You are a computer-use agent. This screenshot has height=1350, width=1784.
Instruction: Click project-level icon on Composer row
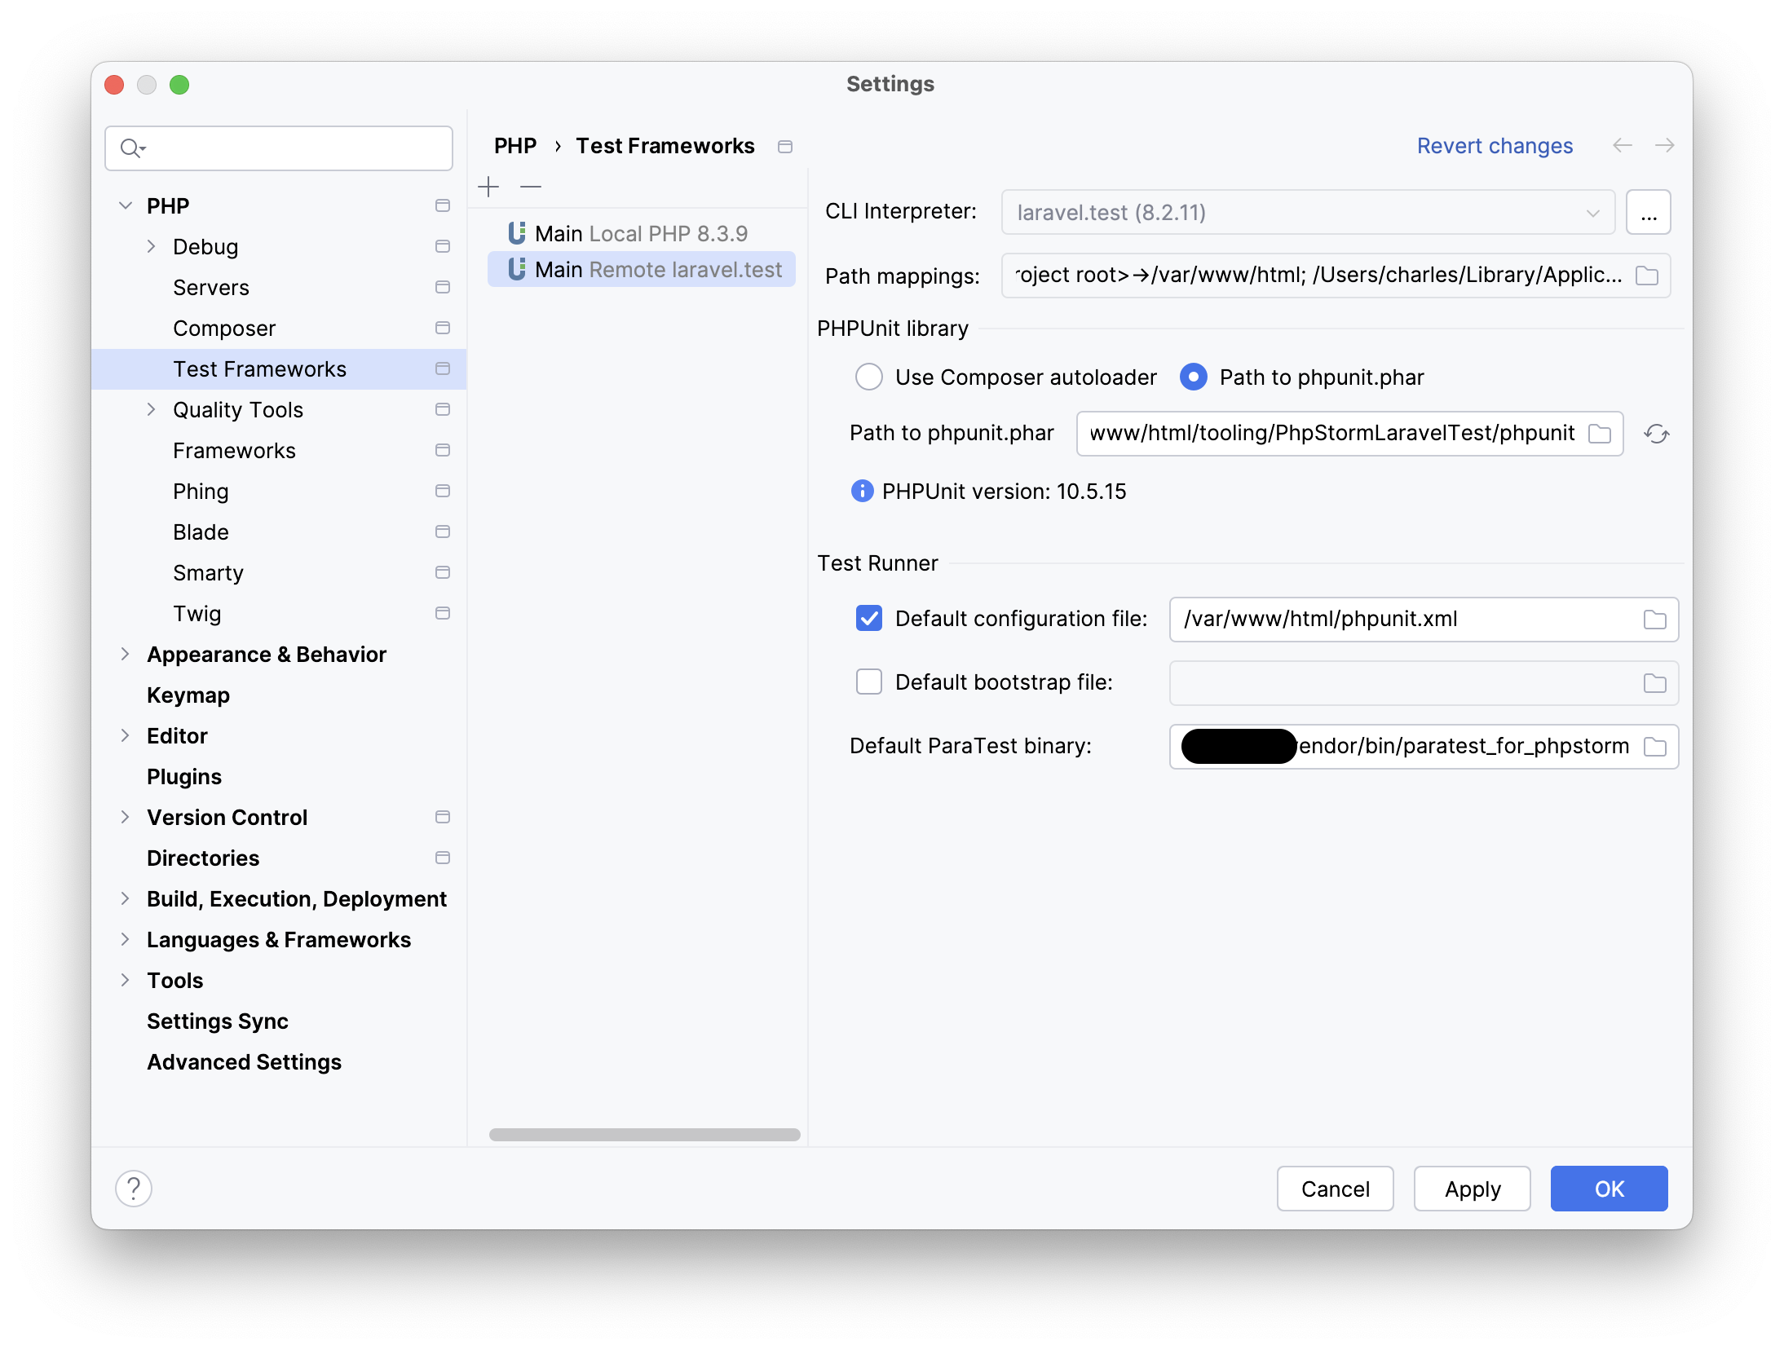(x=443, y=328)
